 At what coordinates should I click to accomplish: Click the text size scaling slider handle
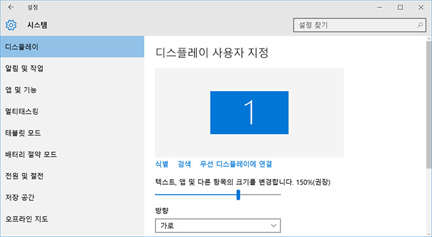(x=238, y=195)
